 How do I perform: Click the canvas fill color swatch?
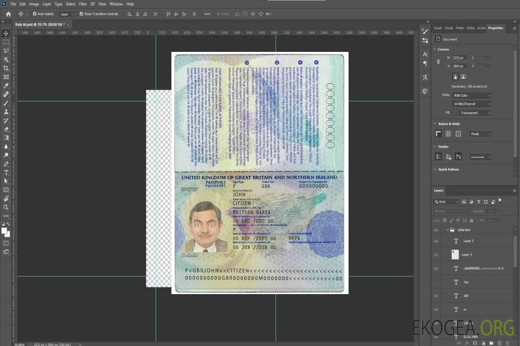[455, 113]
